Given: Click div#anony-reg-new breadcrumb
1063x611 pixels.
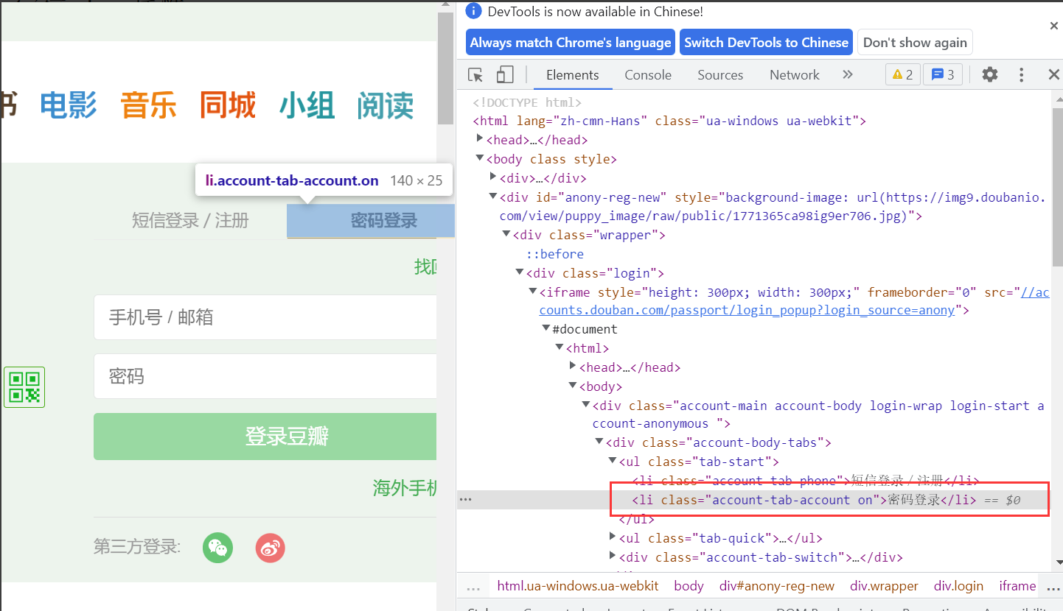Looking at the screenshot, I should click(777, 586).
